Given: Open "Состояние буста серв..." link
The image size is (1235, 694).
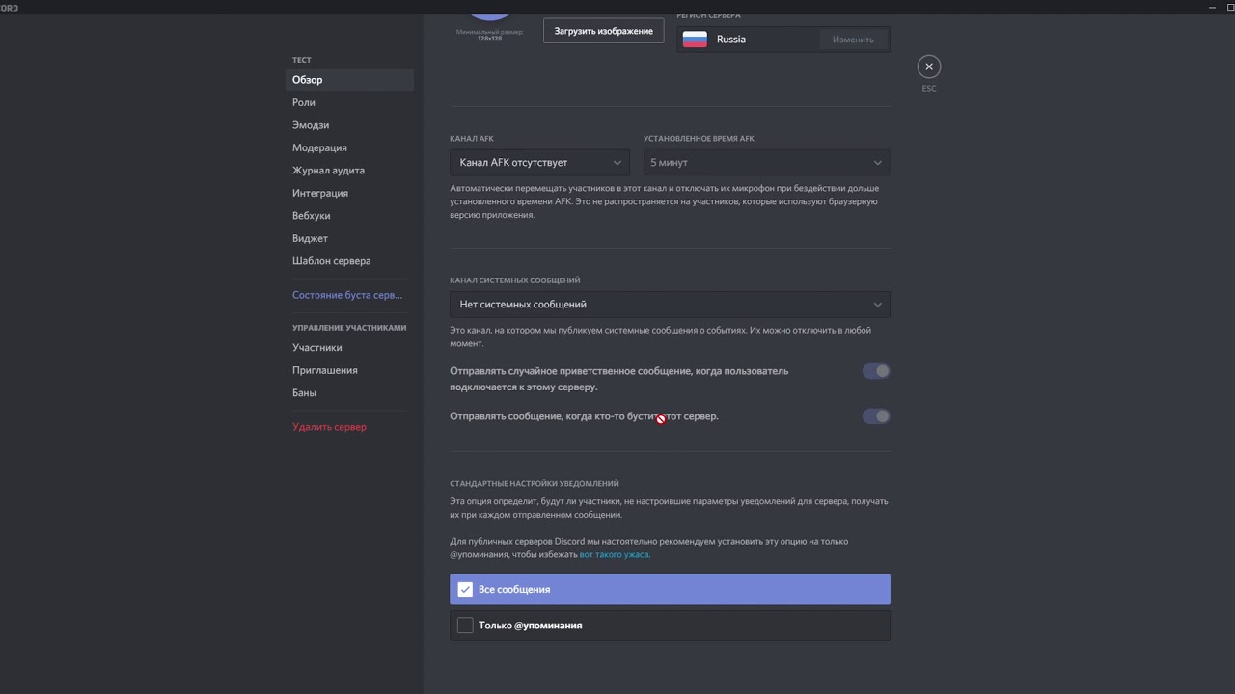Looking at the screenshot, I should pos(347,295).
